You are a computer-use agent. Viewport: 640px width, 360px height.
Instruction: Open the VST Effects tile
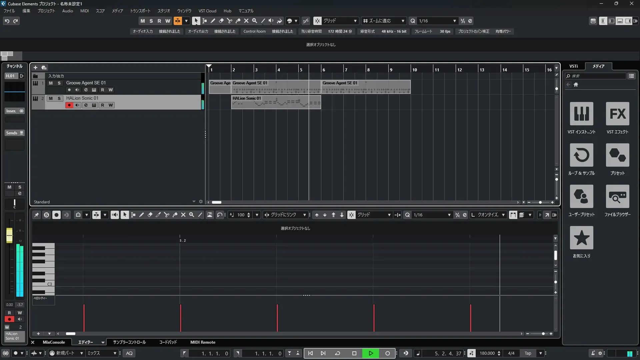pyautogui.click(x=617, y=114)
